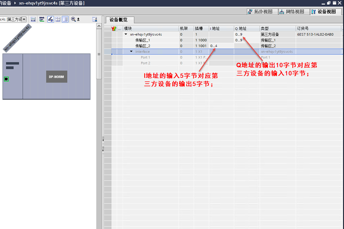Click the green port icon on the device
344x229 pixels.
tap(7, 79)
